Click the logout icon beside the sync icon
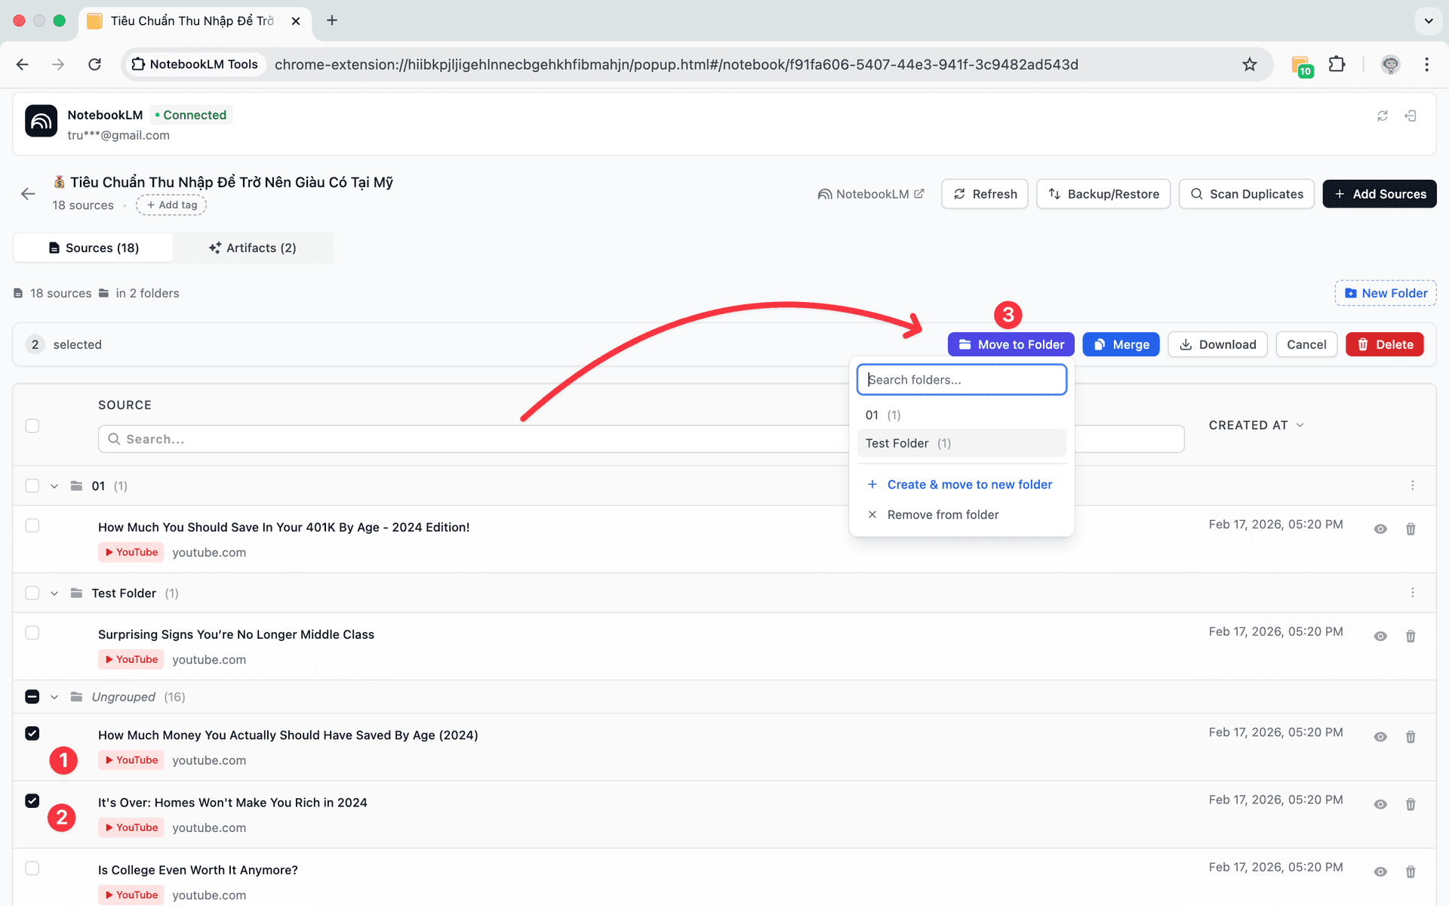The image size is (1449, 906). pyautogui.click(x=1410, y=116)
